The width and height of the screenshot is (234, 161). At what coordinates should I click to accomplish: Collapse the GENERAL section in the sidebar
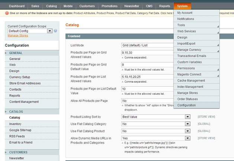31,53
